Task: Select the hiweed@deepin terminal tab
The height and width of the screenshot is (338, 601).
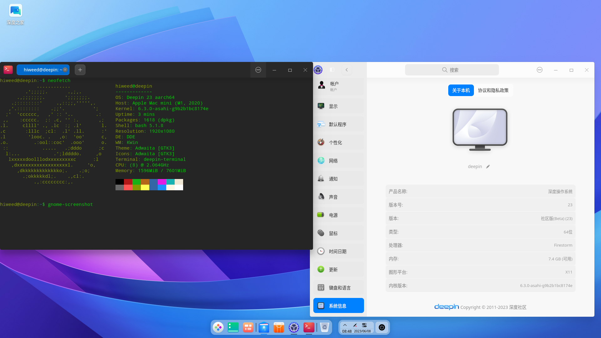Action: [x=43, y=70]
